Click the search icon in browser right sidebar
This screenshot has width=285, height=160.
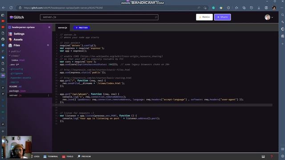(282, 15)
